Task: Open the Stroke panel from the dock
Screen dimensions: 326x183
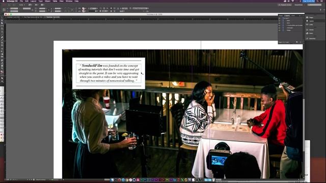Action: 311,29
